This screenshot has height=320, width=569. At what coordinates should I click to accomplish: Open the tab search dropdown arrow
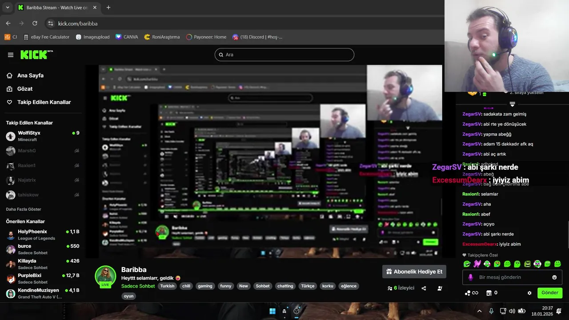pyautogui.click(x=8, y=8)
